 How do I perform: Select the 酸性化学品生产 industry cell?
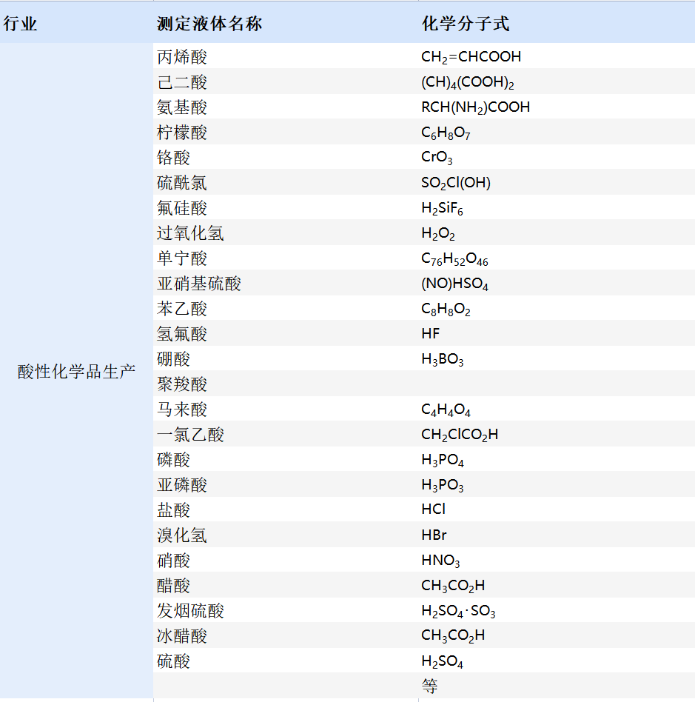point(76,372)
